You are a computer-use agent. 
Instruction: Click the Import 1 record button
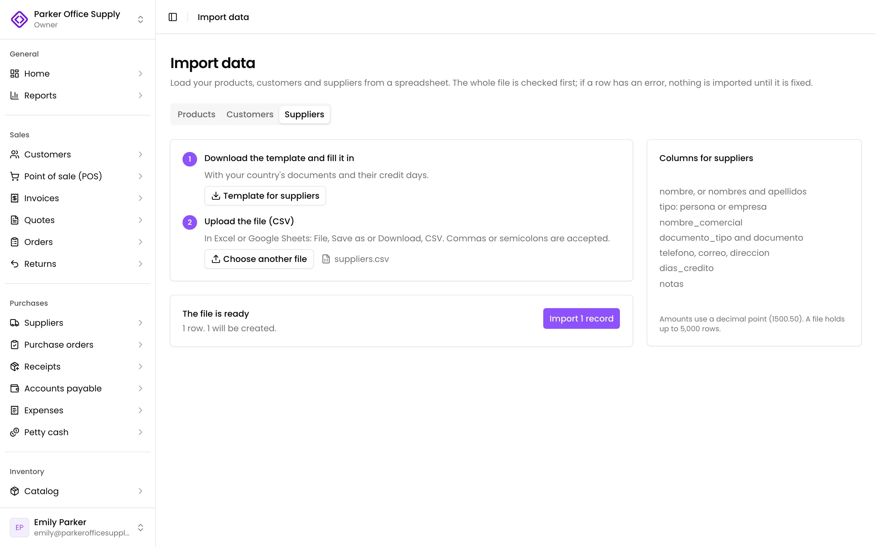pyautogui.click(x=581, y=318)
